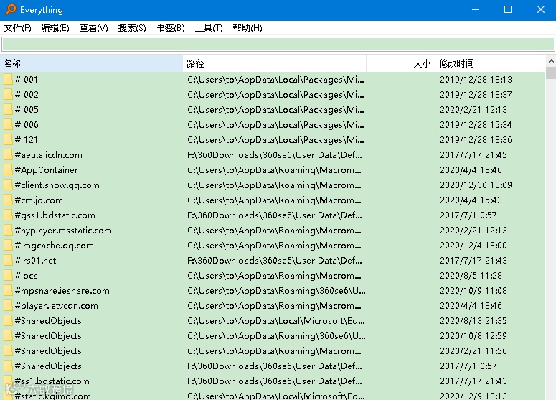Sort results by 修改时间 column header

[490, 63]
